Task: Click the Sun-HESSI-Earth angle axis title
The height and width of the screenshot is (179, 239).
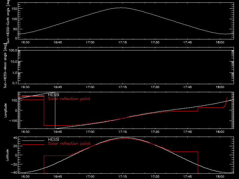Action: pos(8,22)
